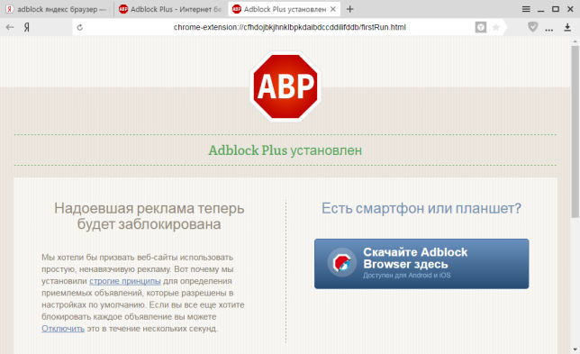The width and height of the screenshot is (580, 354).
Task: Open the browser hamburger menu
Action: [x=526, y=9]
